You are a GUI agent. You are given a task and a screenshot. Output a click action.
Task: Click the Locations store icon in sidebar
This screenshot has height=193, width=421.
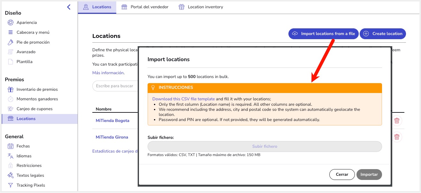pos(11,119)
